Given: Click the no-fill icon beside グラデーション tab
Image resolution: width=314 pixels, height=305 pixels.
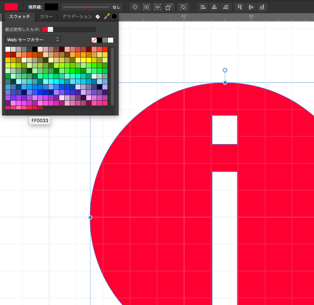Looking at the screenshot, I should click(x=98, y=17).
